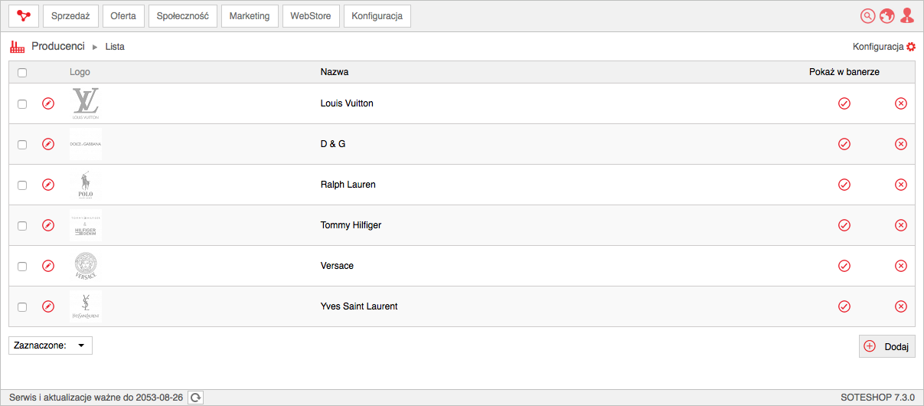The width and height of the screenshot is (924, 406).
Task: Toggle banner display for Tommy Hilfiger
Action: 844,225
